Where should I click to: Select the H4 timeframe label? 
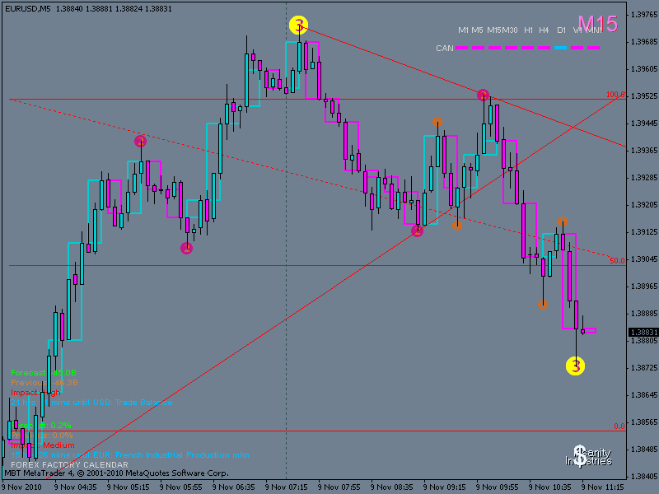click(x=544, y=30)
